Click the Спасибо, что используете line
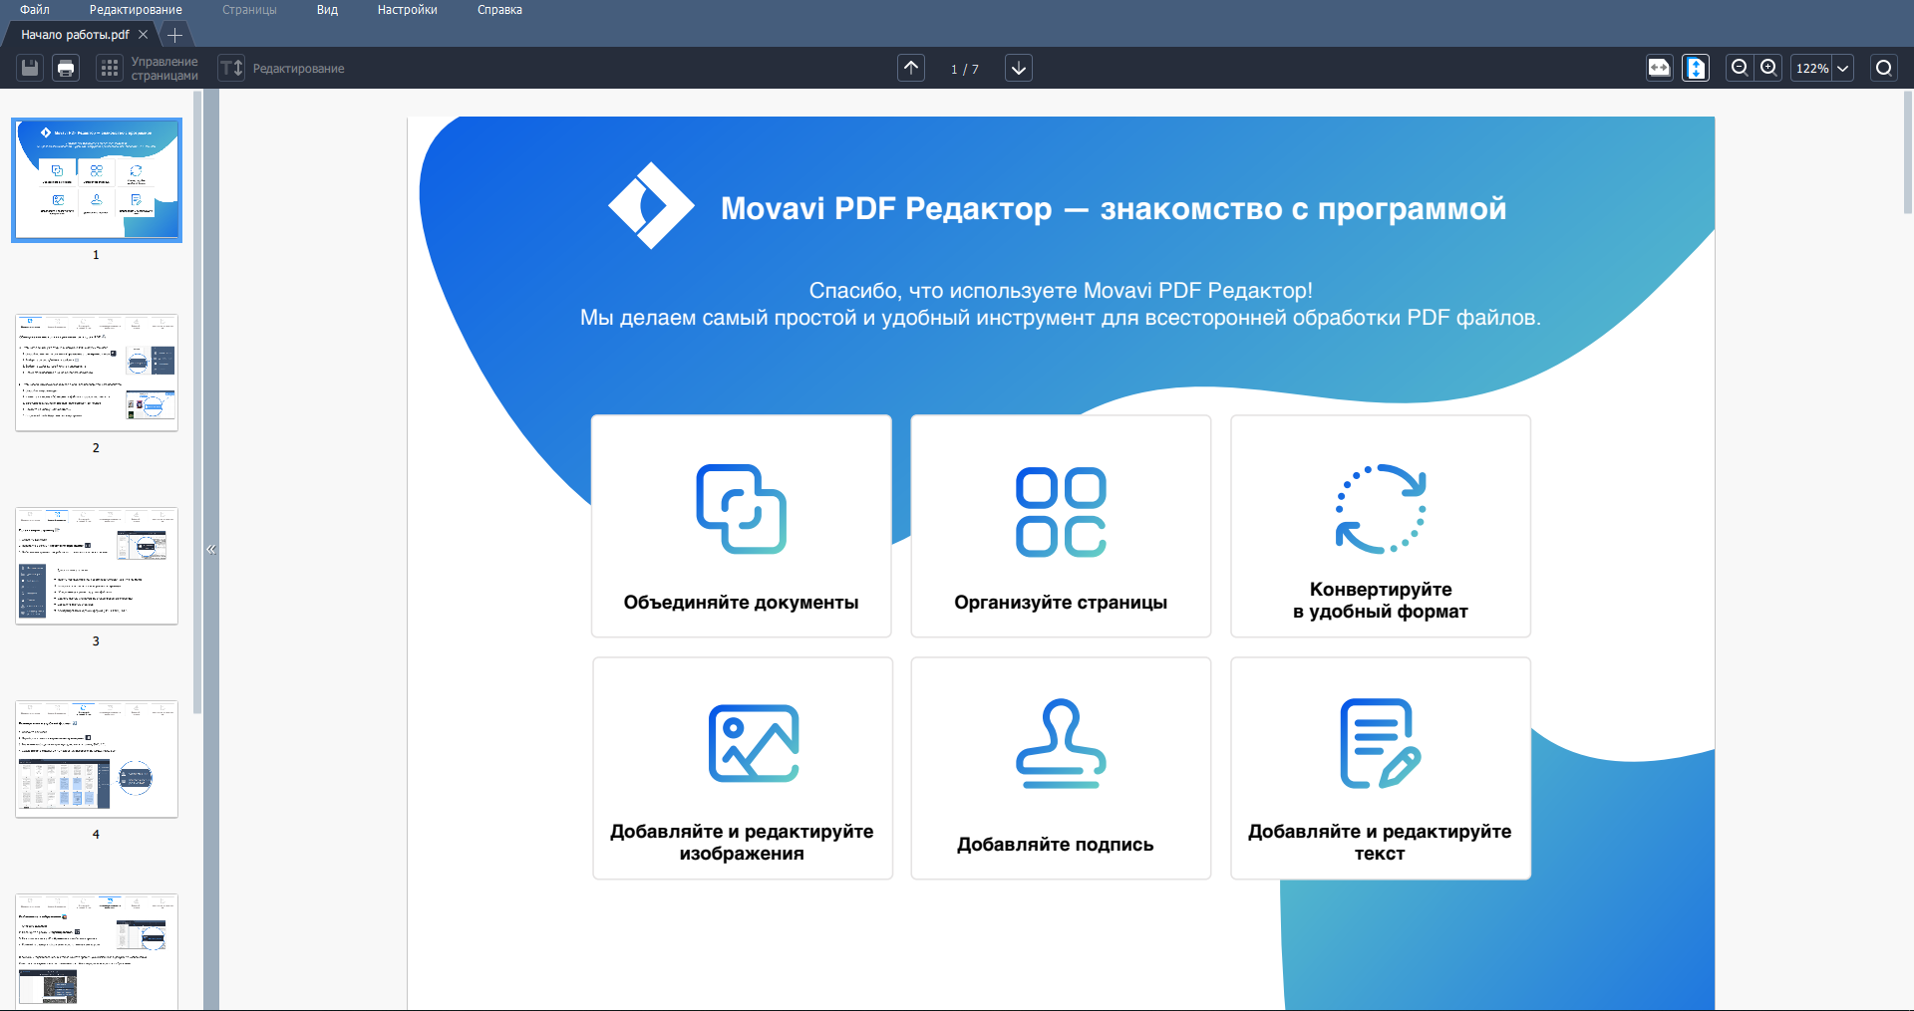Screen dimensions: 1914x1011 tap(1061, 291)
